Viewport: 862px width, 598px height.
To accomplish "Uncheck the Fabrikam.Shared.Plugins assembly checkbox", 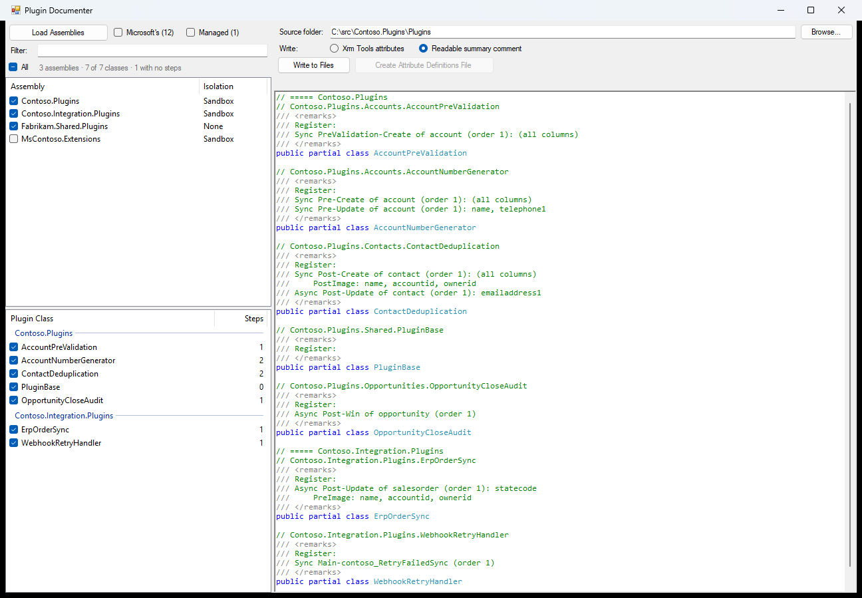I will [13, 126].
